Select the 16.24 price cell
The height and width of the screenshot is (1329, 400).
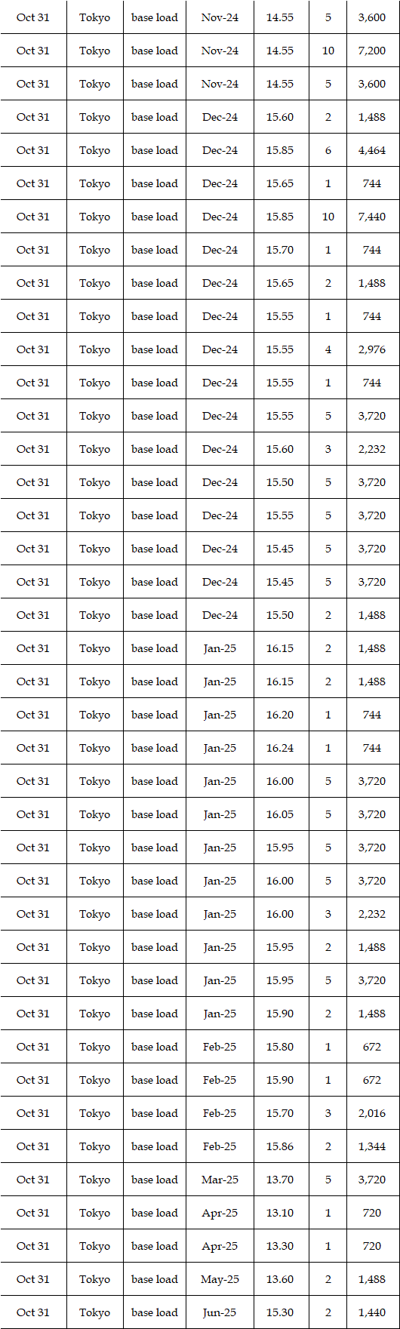(280, 748)
